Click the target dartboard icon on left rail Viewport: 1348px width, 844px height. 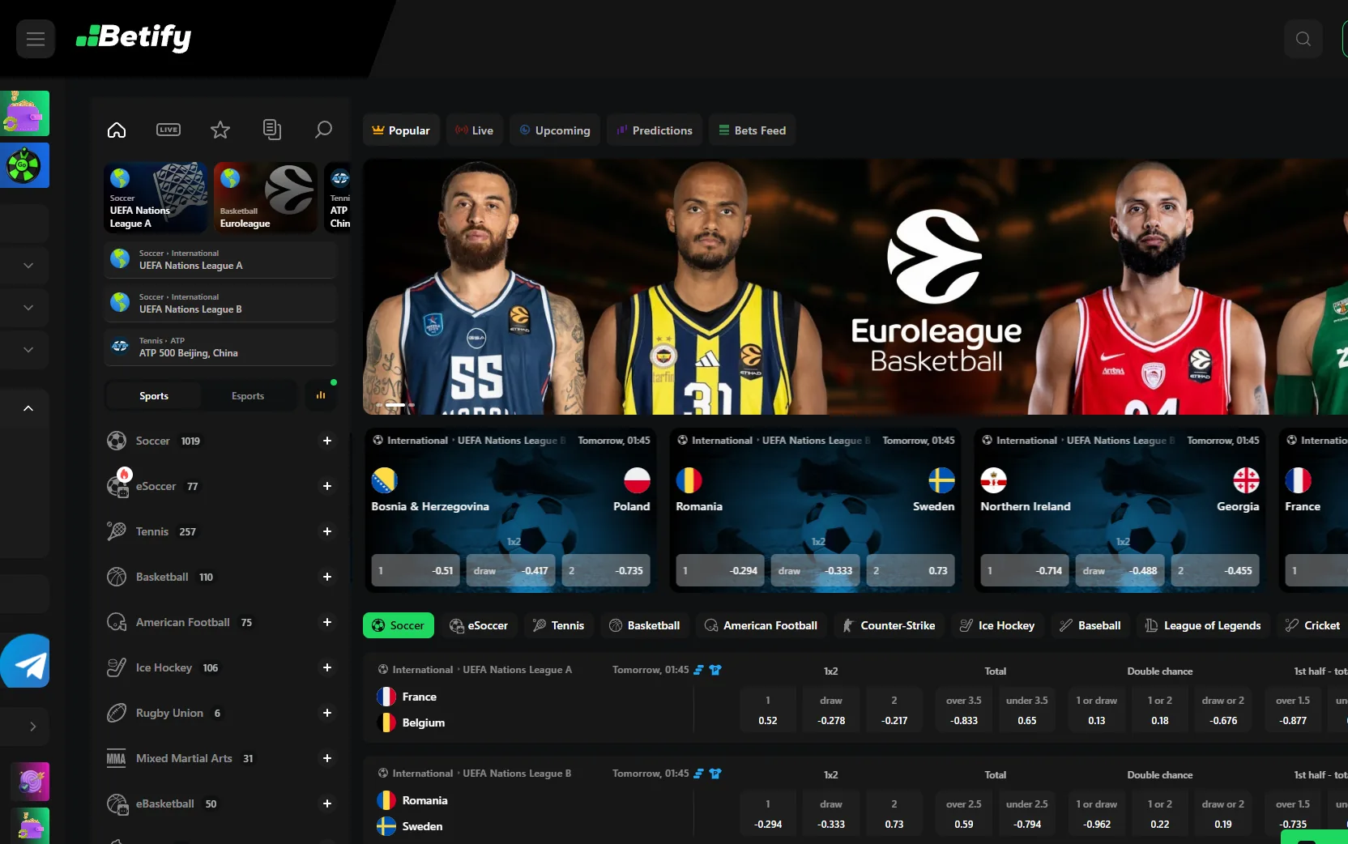[30, 782]
